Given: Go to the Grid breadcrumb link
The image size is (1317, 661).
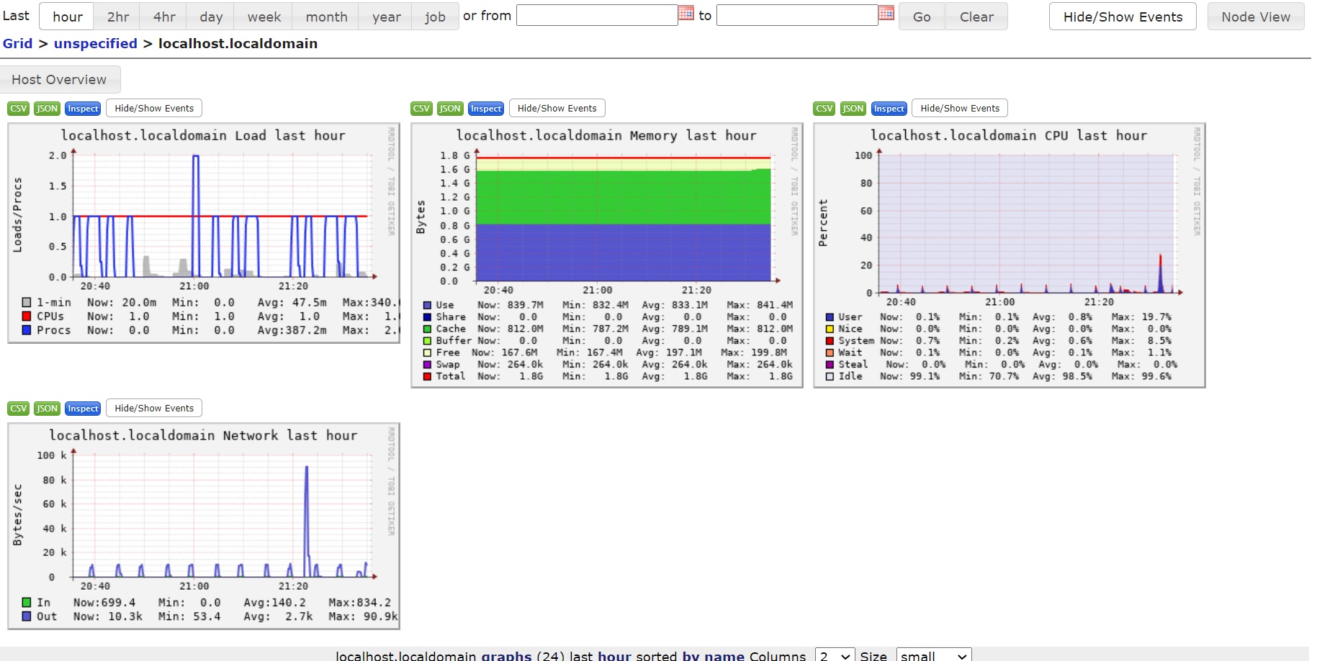Looking at the screenshot, I should point(18,43).
